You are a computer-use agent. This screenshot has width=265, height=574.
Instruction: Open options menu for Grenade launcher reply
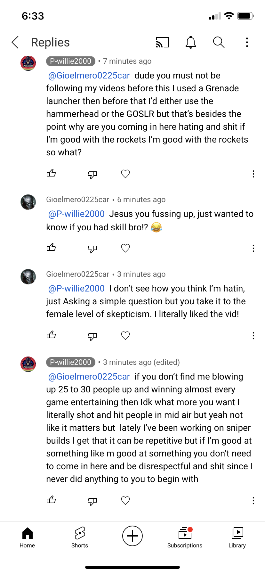tap(253, 174)
